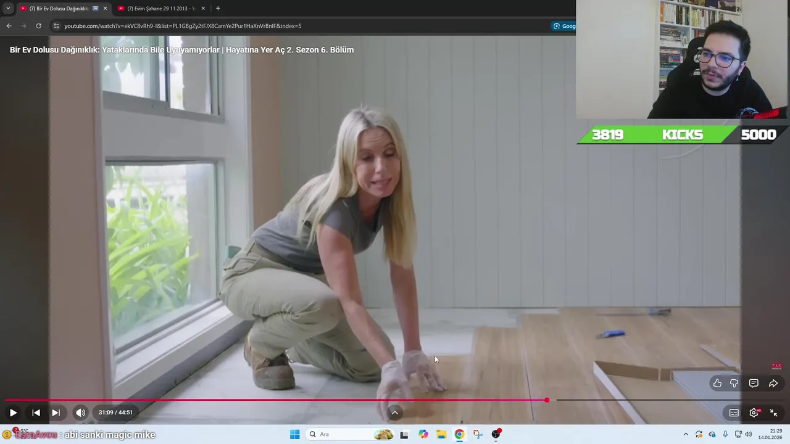Screen dimensions: 790x444
Task: Click the green KICKS goal counter
Action: 683,134
